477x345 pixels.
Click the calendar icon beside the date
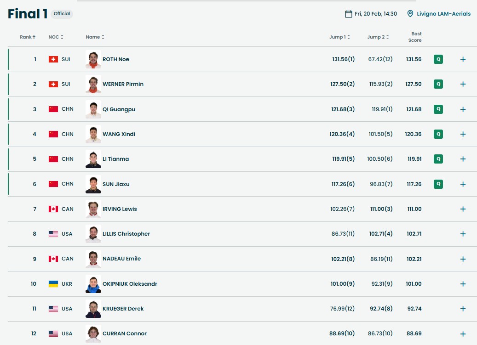(x=349, y=14)
